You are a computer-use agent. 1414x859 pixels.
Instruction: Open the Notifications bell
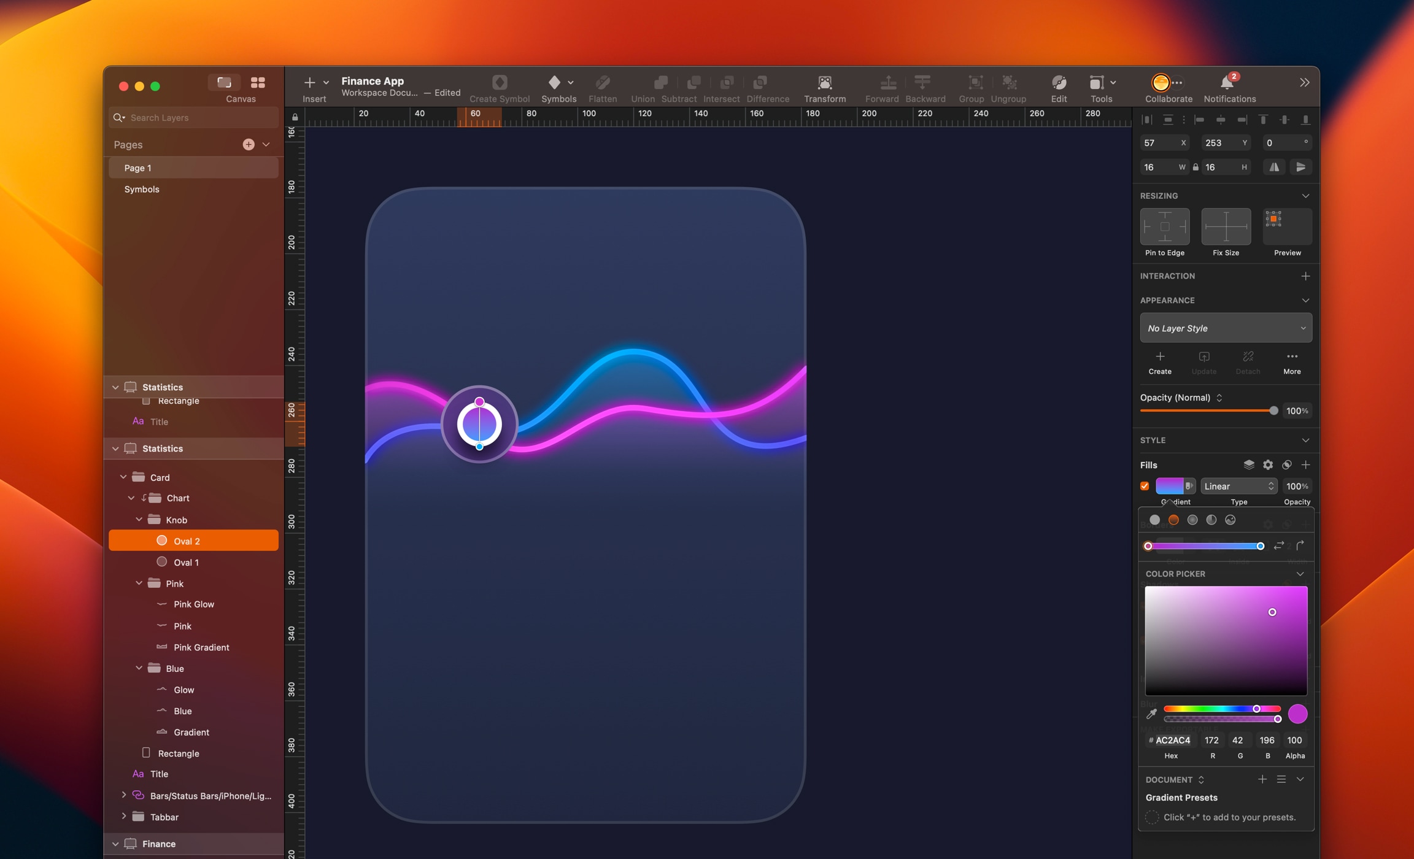tap(1227, 82)
